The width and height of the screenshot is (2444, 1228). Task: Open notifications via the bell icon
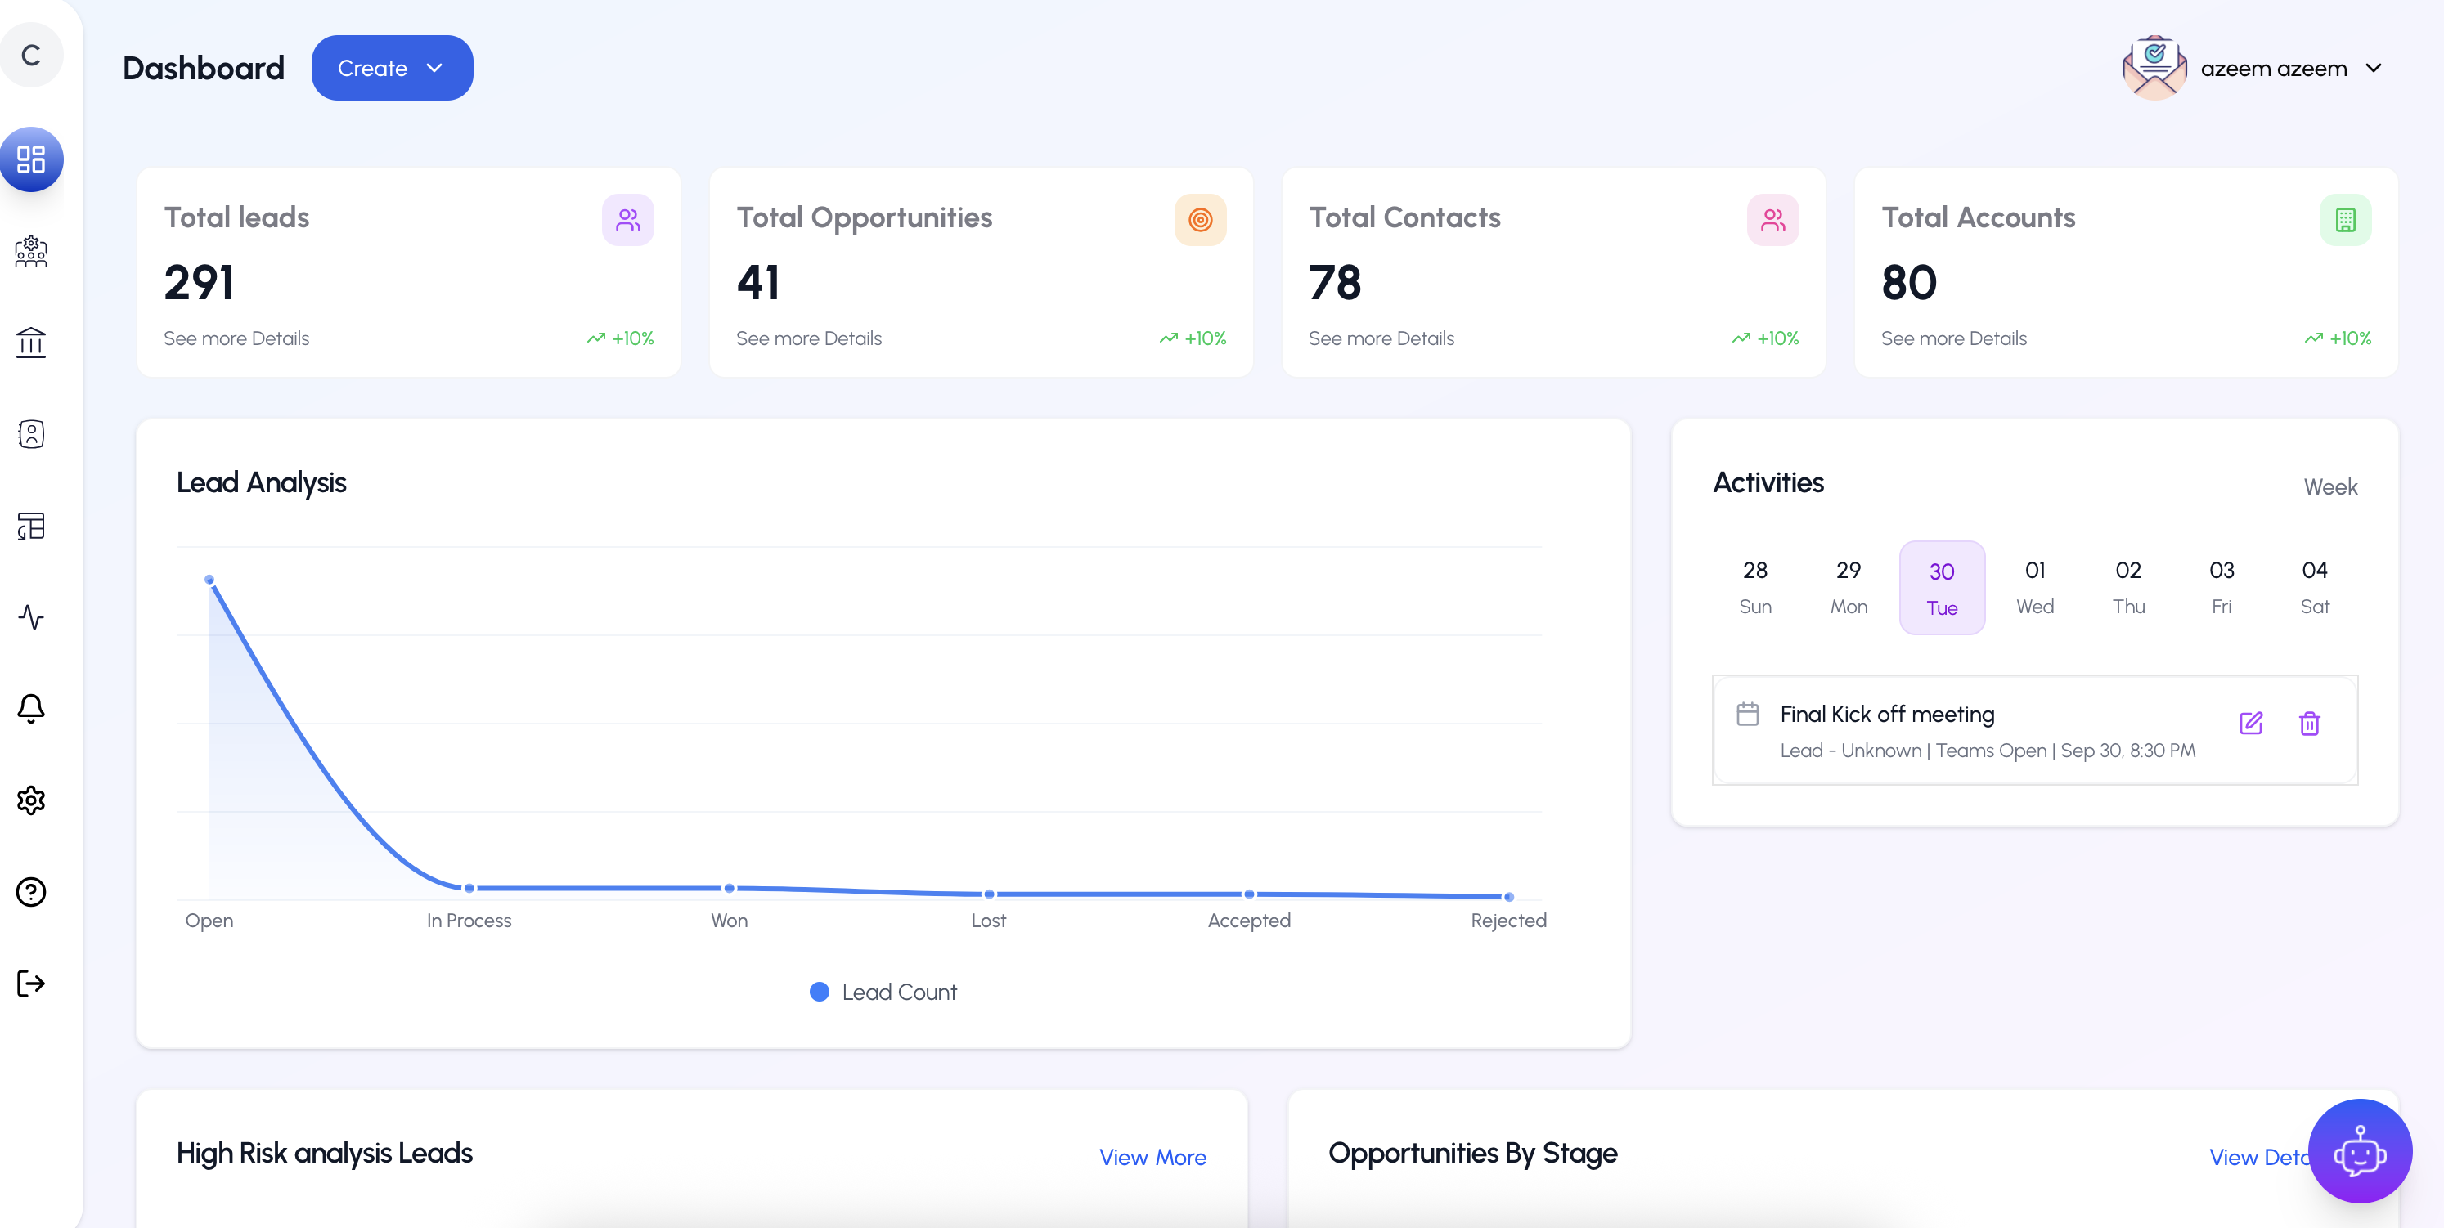(x=31, y=708)
